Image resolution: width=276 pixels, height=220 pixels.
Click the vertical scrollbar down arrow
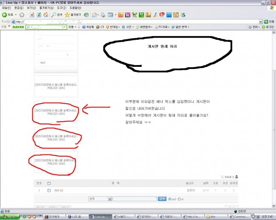coord(274,206)
